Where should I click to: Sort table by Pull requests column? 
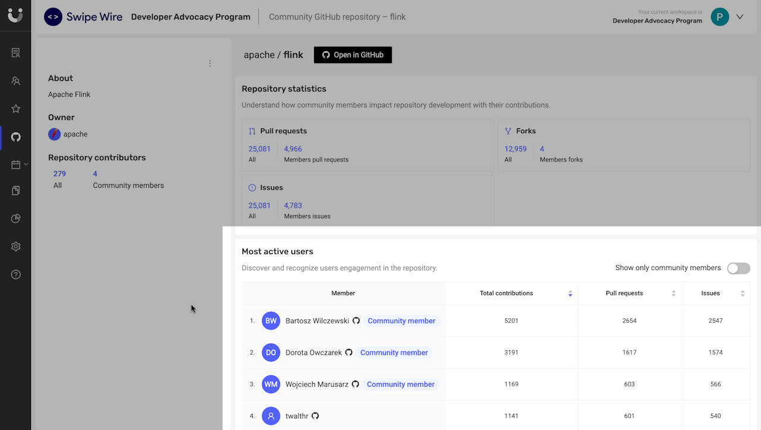coord(674,293)
